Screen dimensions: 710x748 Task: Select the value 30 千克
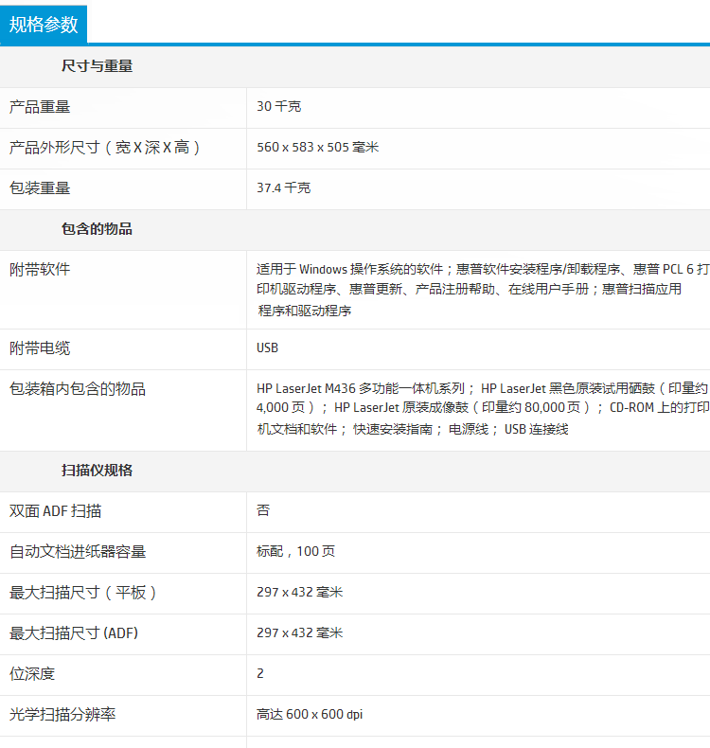tap(279, 106)
